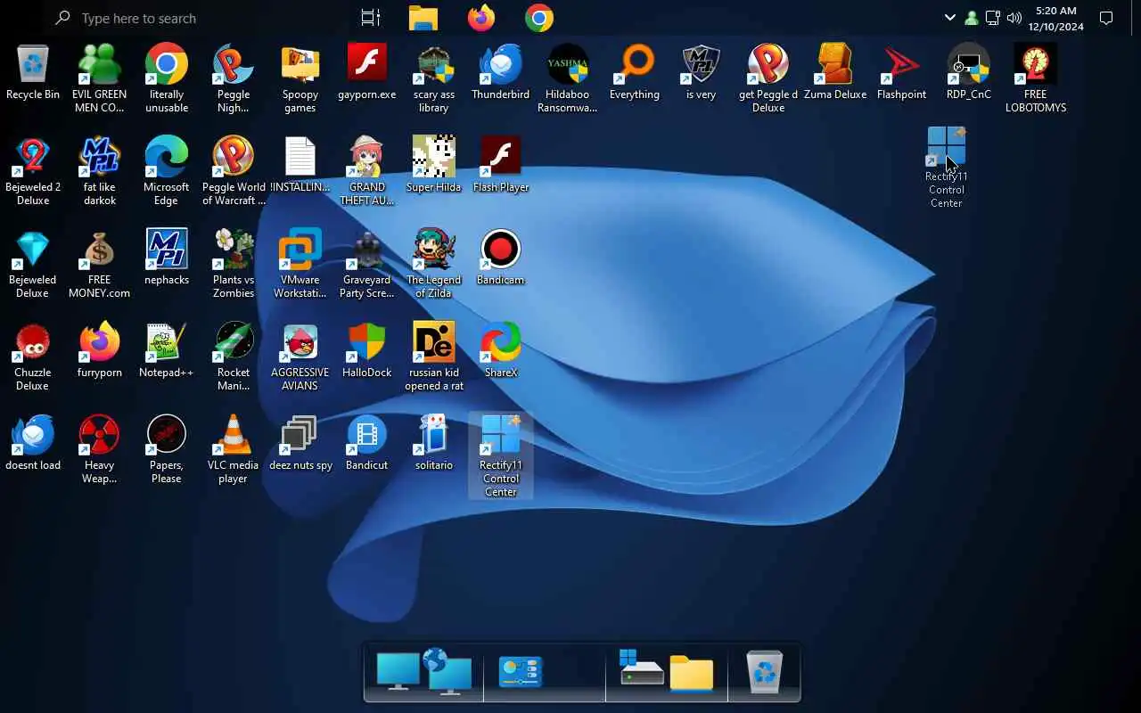Select the RDP_CnC shortcut
This screenshot has width=1141, height=713.
point(969,73)
